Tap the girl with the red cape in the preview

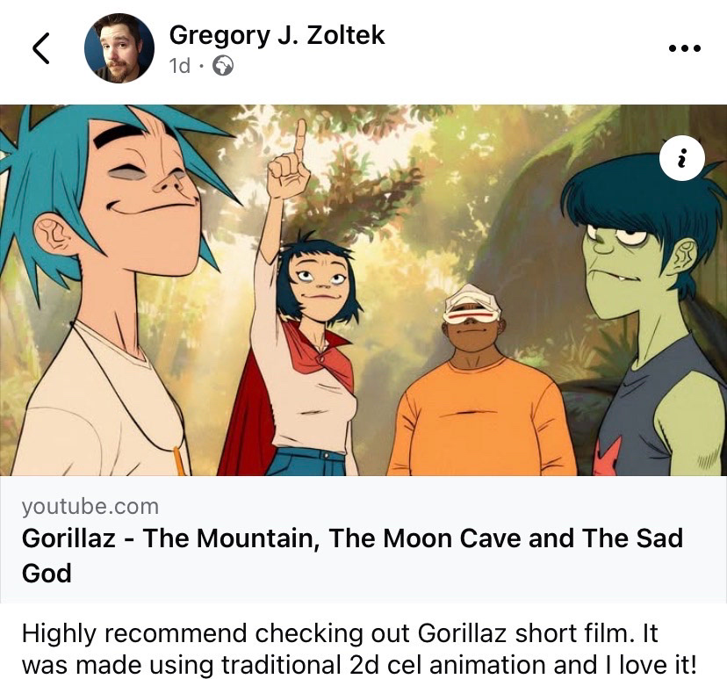tap(307, 351)
